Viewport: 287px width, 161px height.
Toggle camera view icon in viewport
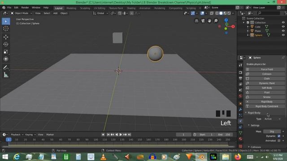tap(203, 21)
